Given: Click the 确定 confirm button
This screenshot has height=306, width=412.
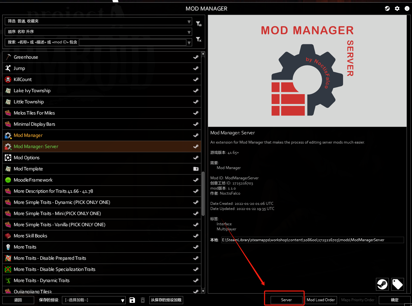Looking at the screenshot, I should pyautogui.click(x=395, y=300).
